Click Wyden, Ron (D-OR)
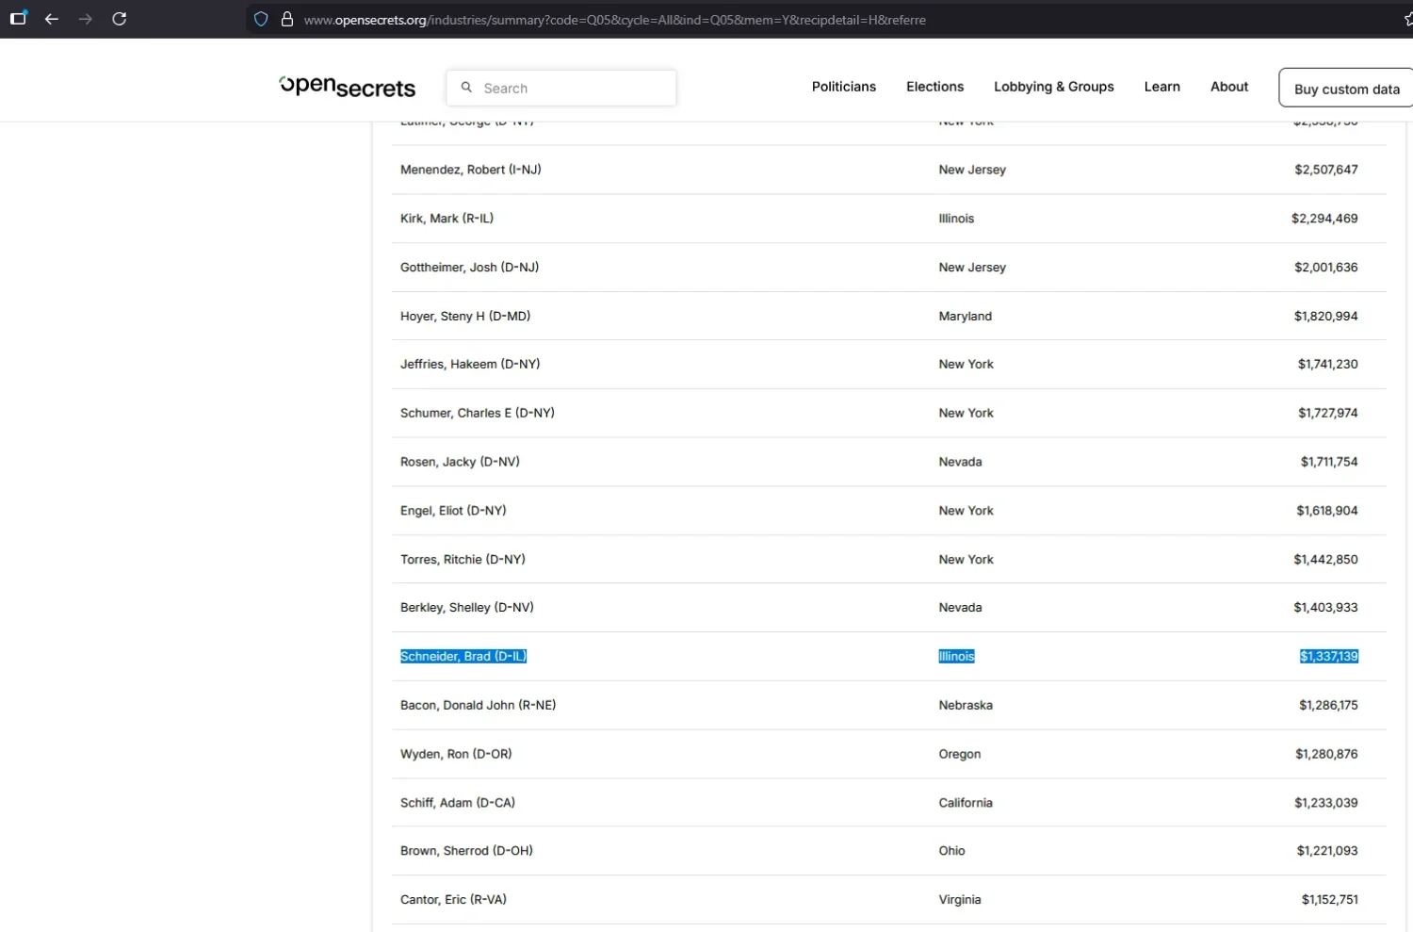 pyautogui.click(x=456, y=755)
